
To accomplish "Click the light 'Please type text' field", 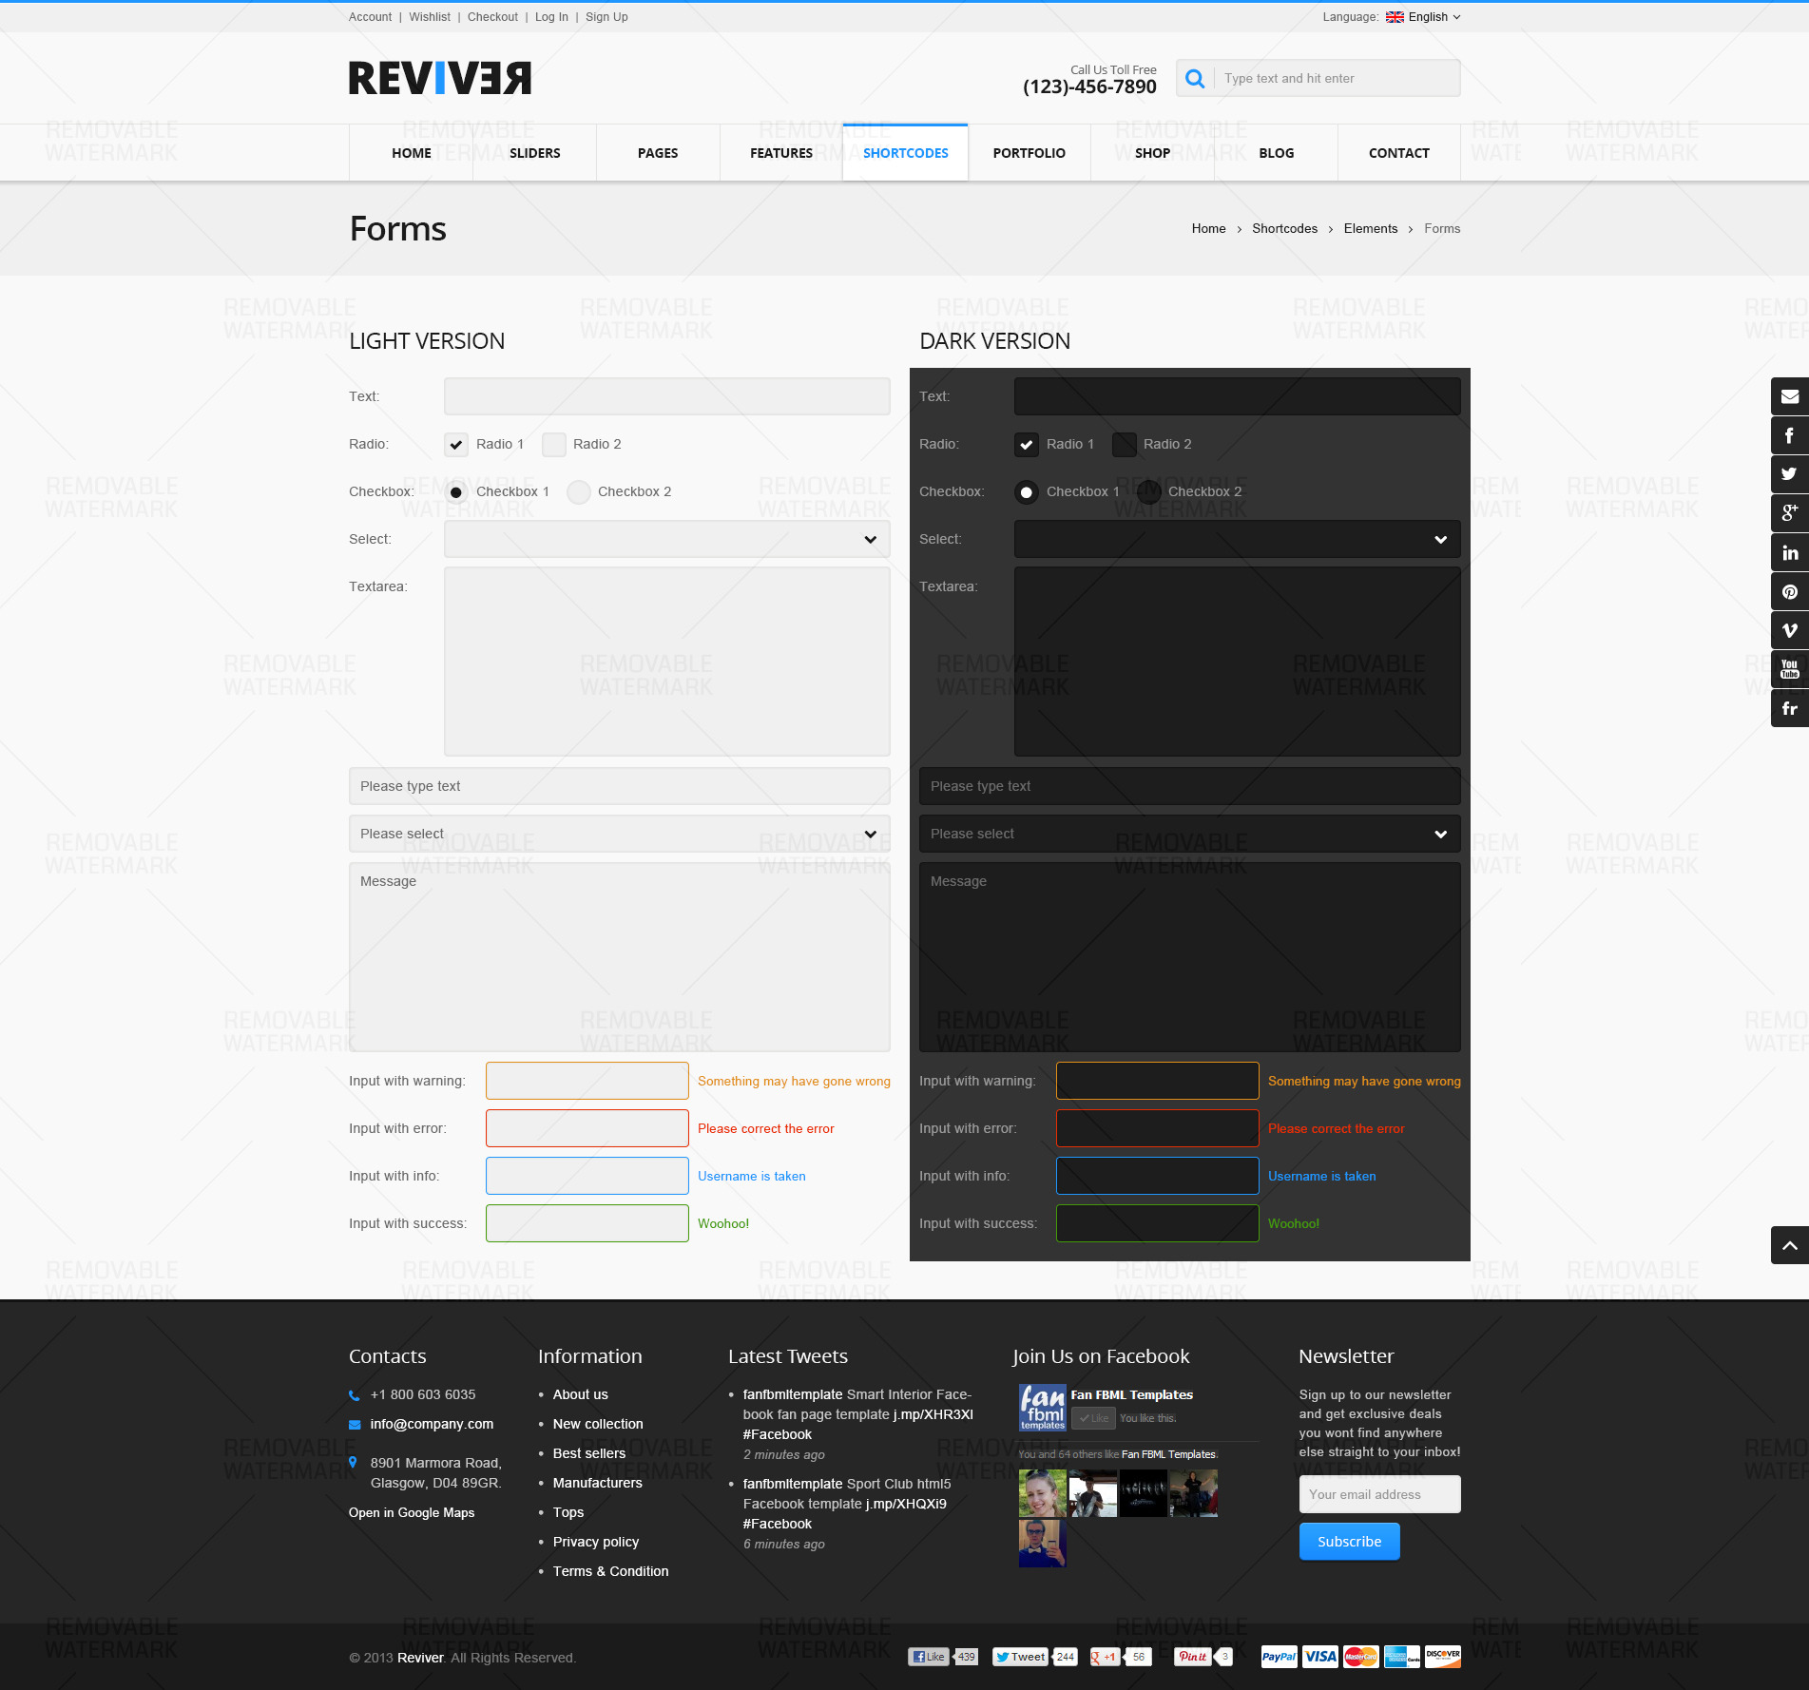I will 620,786.
